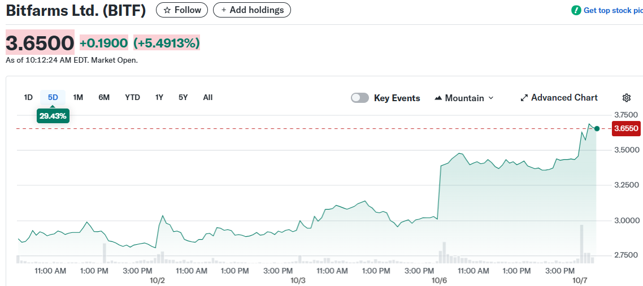Switch chart to 6M range

104,97
